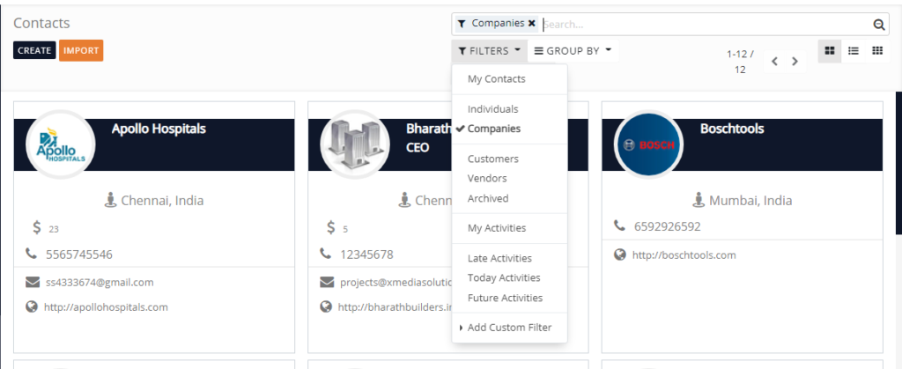Expand Add Custom Filter option
The height and width of the screenshot is (369, 902).
510,328
